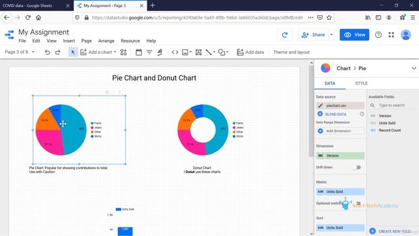Click the refresh data button
Image resolution: width=419 pixels, height=236 pixels.
pos(285,35)
